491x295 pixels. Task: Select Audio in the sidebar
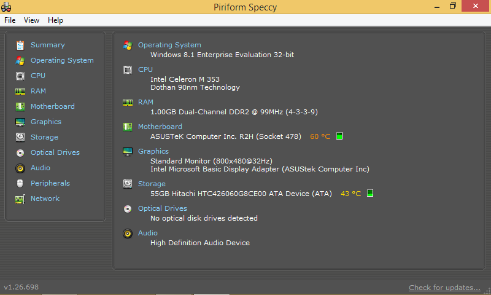(40, 168)
